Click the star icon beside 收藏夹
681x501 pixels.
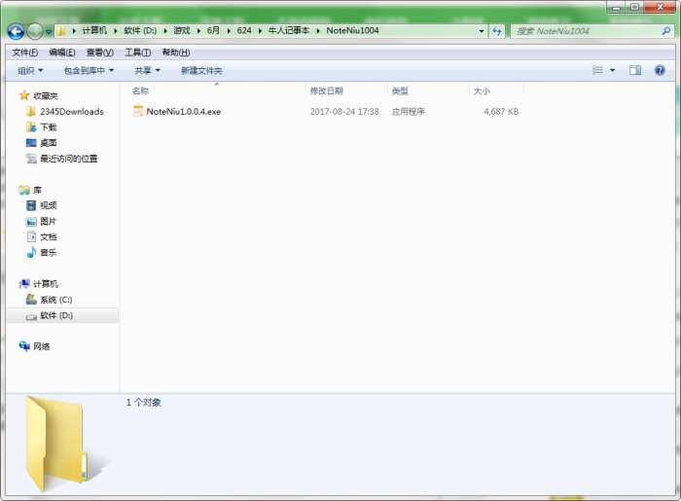(24, 95)
